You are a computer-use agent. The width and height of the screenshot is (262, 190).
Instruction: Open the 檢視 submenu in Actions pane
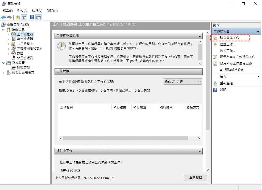pyautogui.click(x=236, y=77)
